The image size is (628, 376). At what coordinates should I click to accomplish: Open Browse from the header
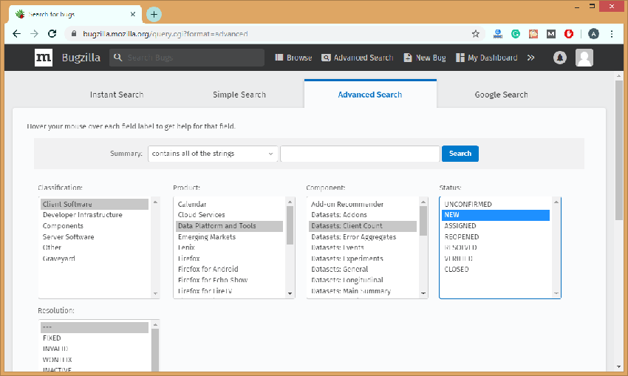tap(293, 58)
